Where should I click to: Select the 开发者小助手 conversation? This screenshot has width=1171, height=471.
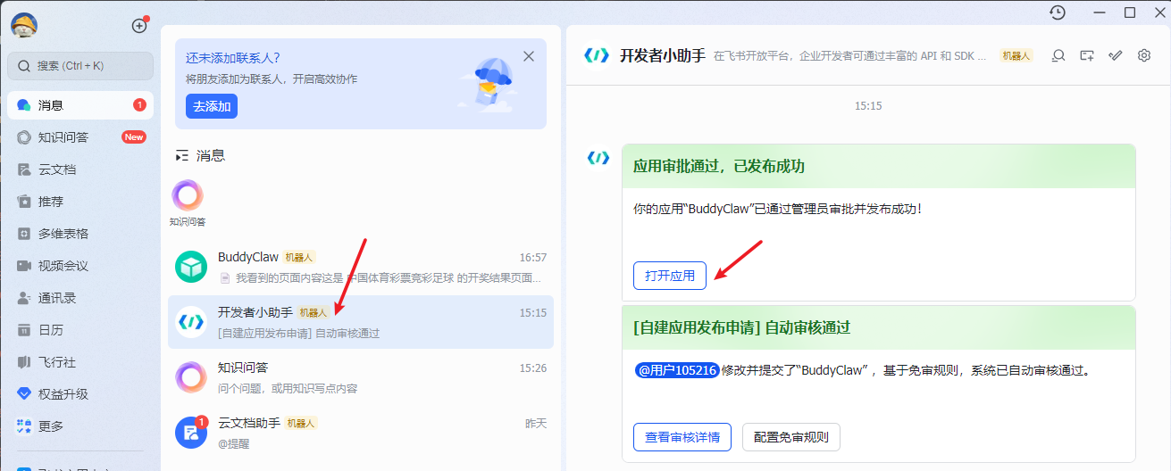click(361, 322)
